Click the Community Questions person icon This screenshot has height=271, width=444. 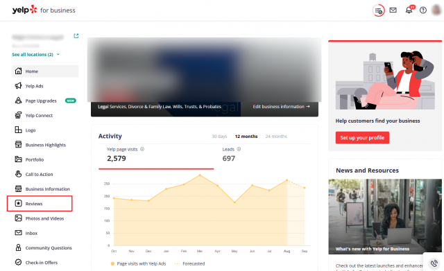coord(18,247)
